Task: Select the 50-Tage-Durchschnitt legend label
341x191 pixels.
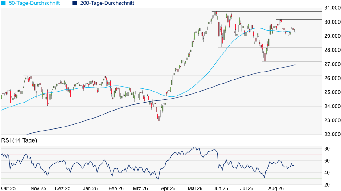Action: tap(34, 3)
